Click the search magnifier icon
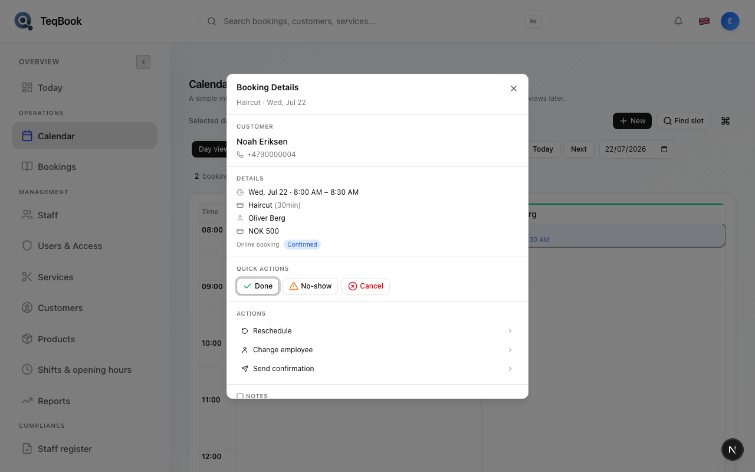755x472 pixels. click(x=212, y=21)
